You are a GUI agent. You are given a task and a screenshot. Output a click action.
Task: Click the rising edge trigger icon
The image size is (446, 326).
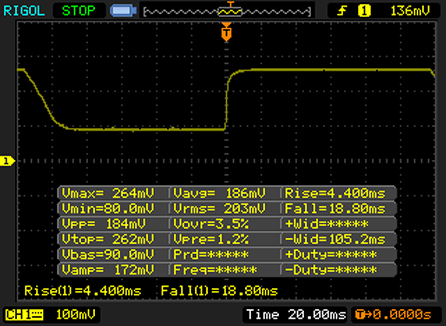pyautogui.click(x=342, y=10)
